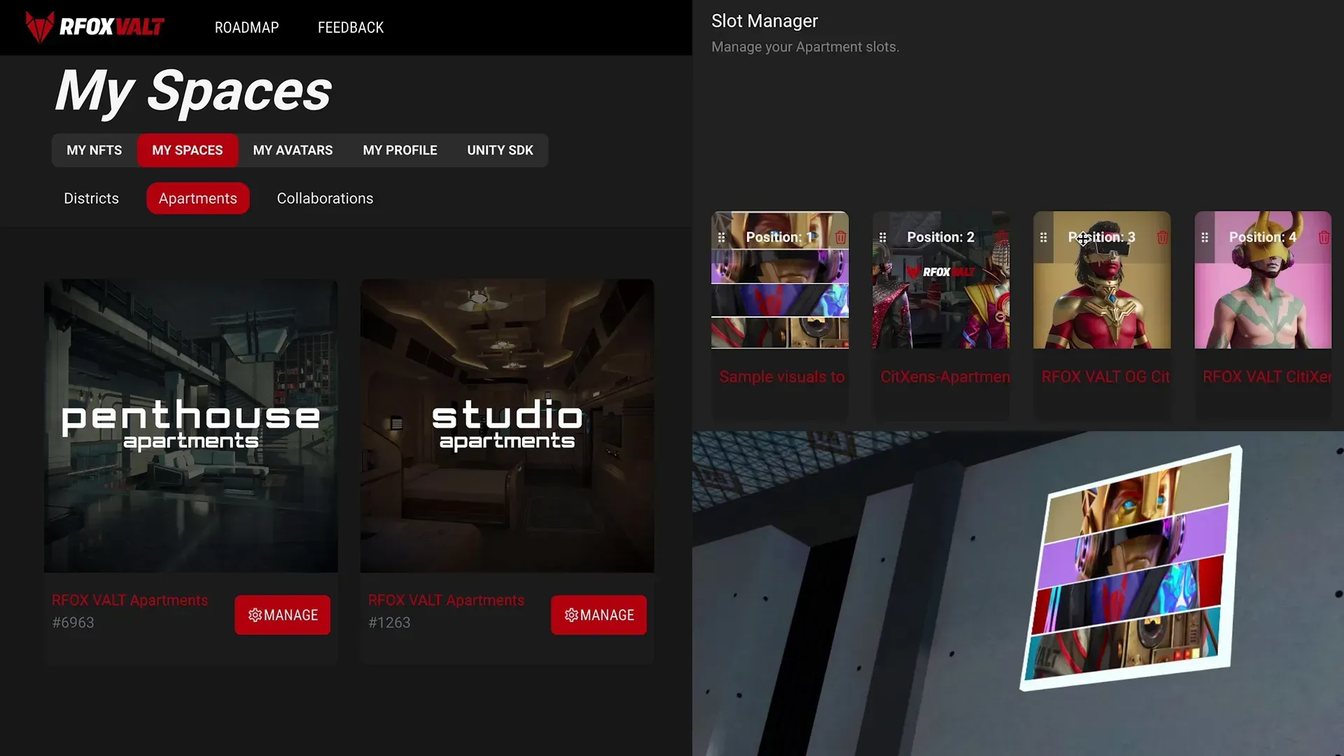
Task: Manage apartment #6963
Action: tap(282, 615)
